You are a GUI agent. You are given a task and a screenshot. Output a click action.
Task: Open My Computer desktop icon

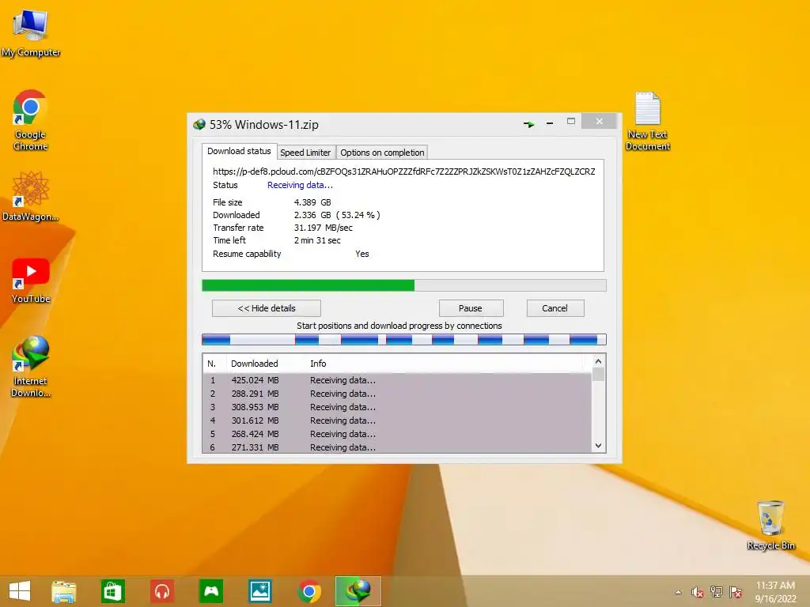pos(31,32)
